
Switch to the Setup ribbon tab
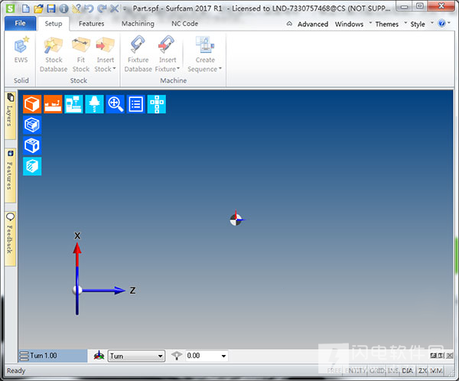tap(54, 24)
